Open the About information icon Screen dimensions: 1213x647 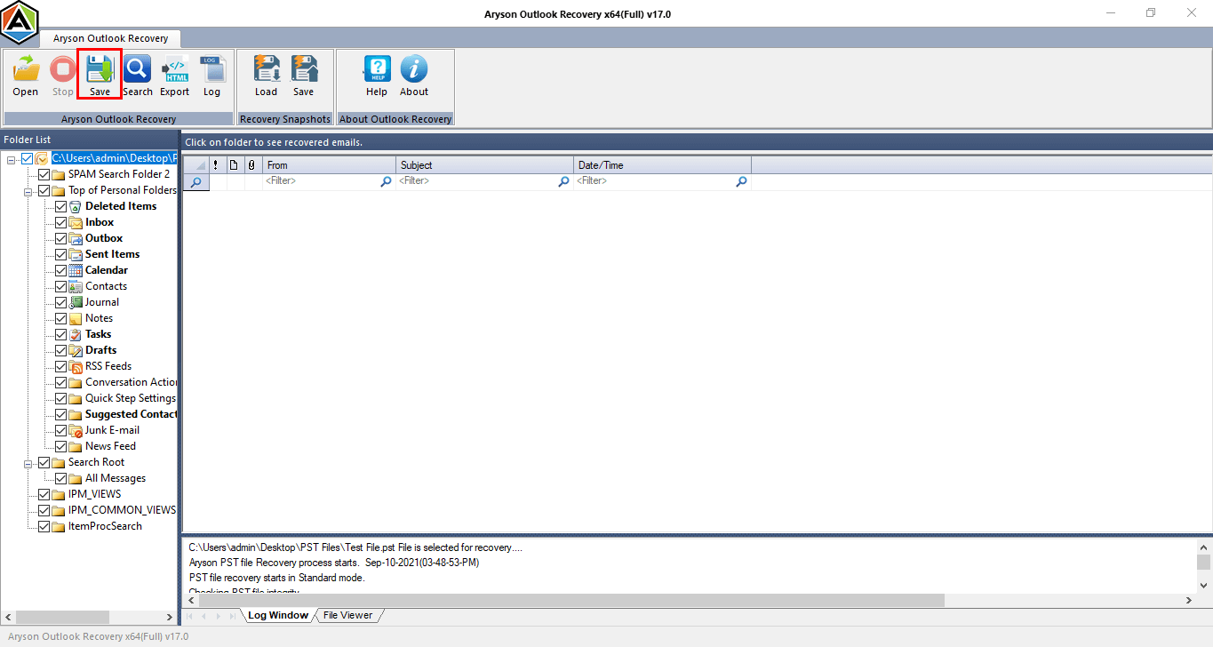[x=414, y=70]
